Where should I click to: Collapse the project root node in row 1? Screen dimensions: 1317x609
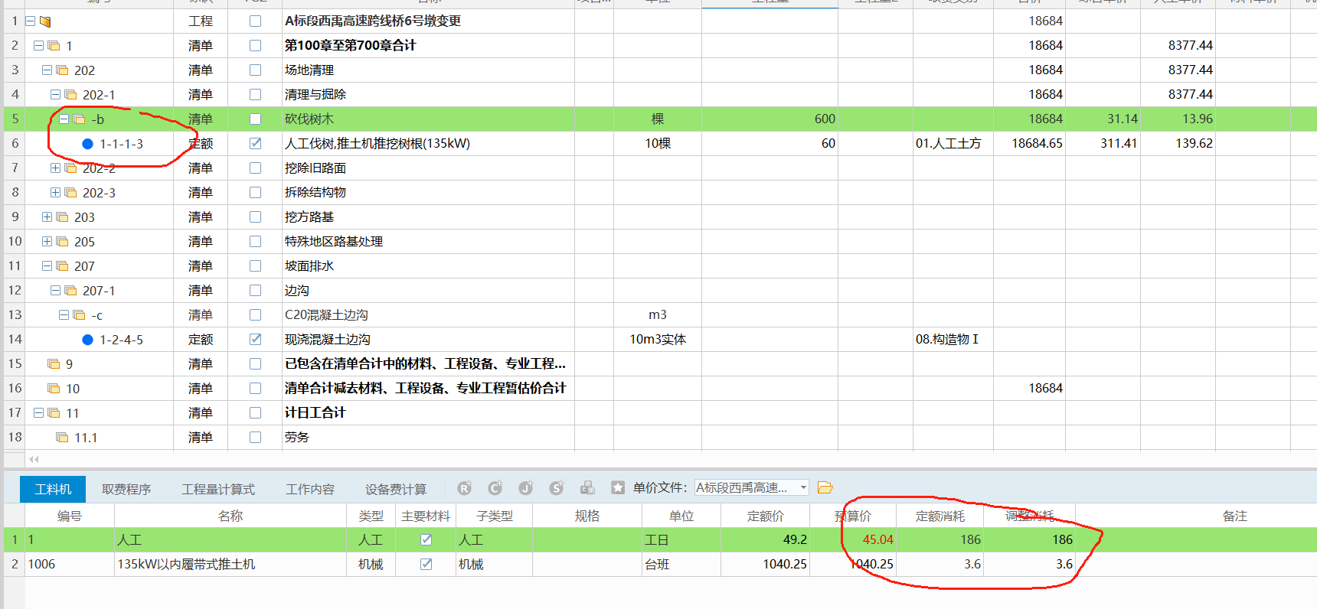(x=30, y=21)
